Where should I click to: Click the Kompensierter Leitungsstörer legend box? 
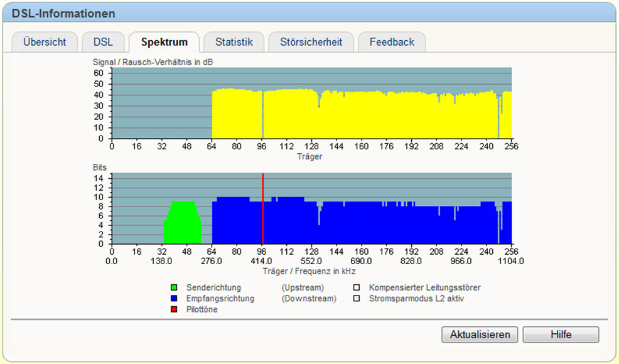[357, 287]
